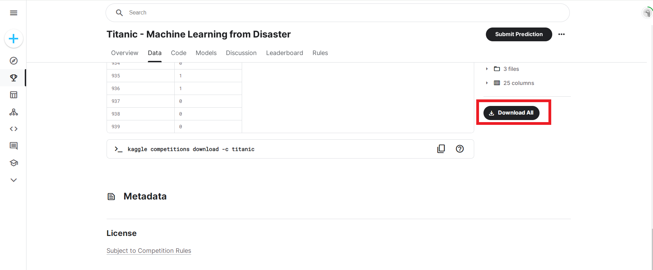Open Datasets table icon in sidebar
Screen dimensions: 653x270
coord(14,95)
